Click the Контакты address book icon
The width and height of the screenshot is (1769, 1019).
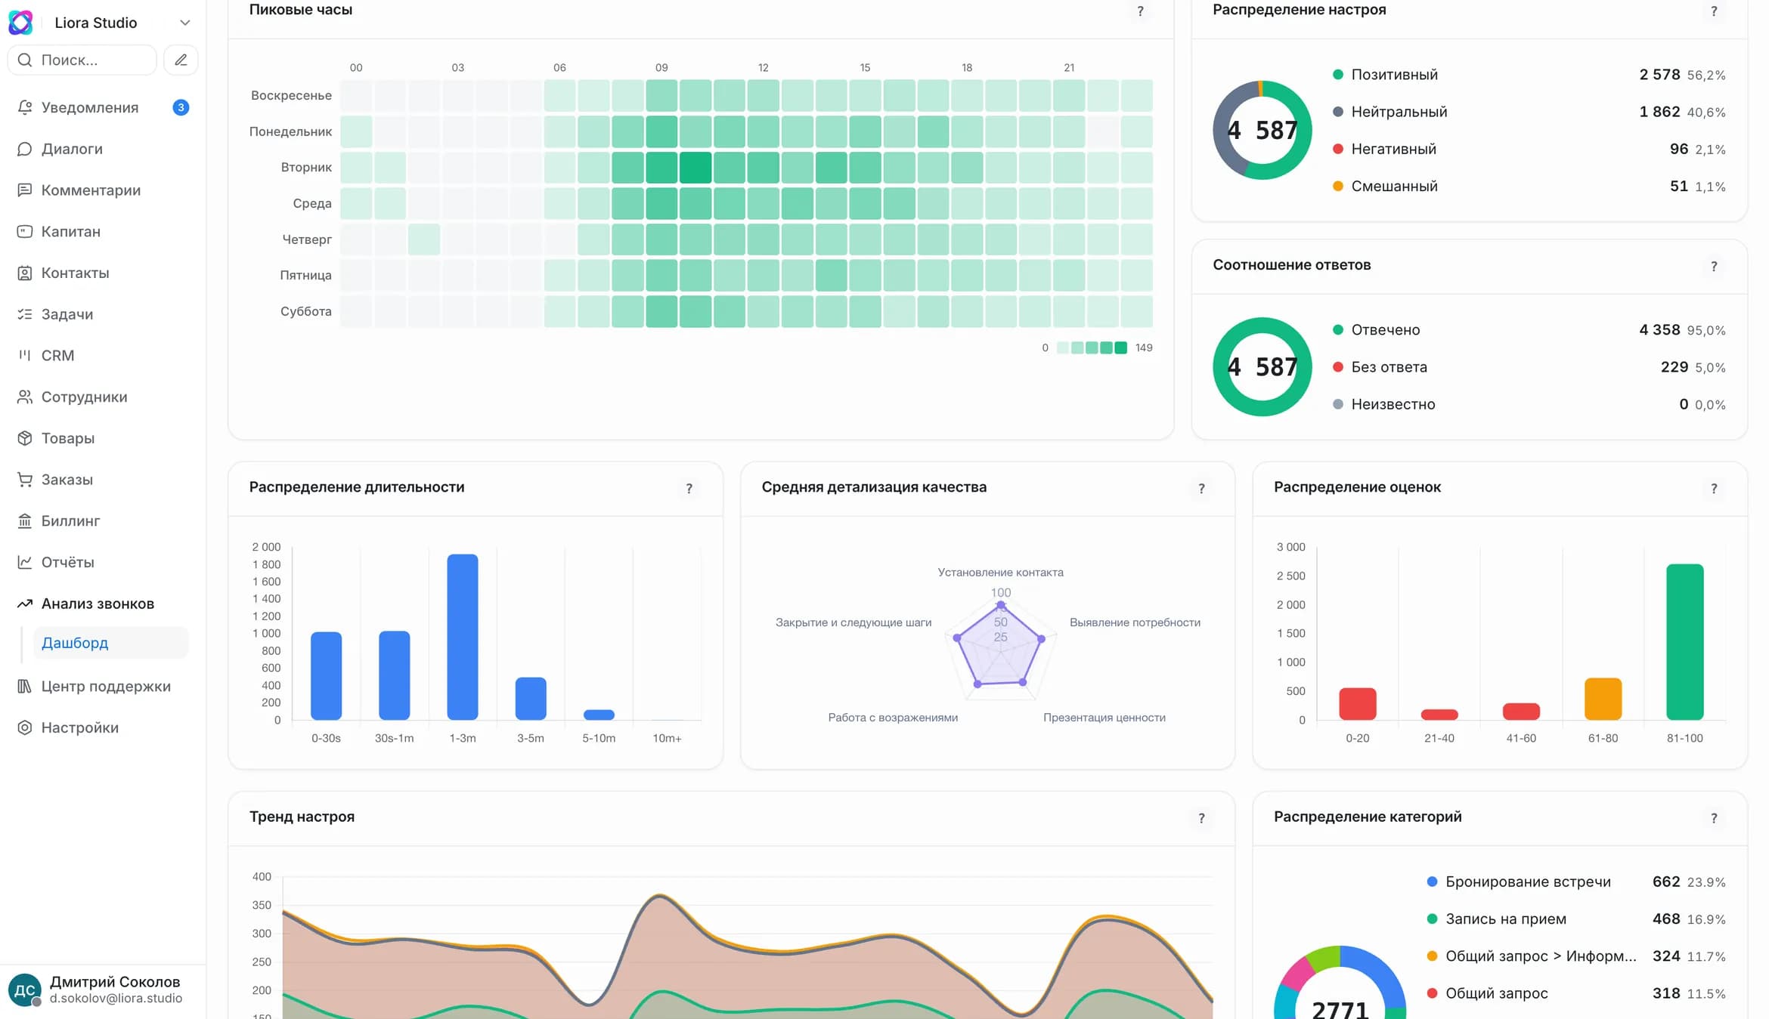25,273
